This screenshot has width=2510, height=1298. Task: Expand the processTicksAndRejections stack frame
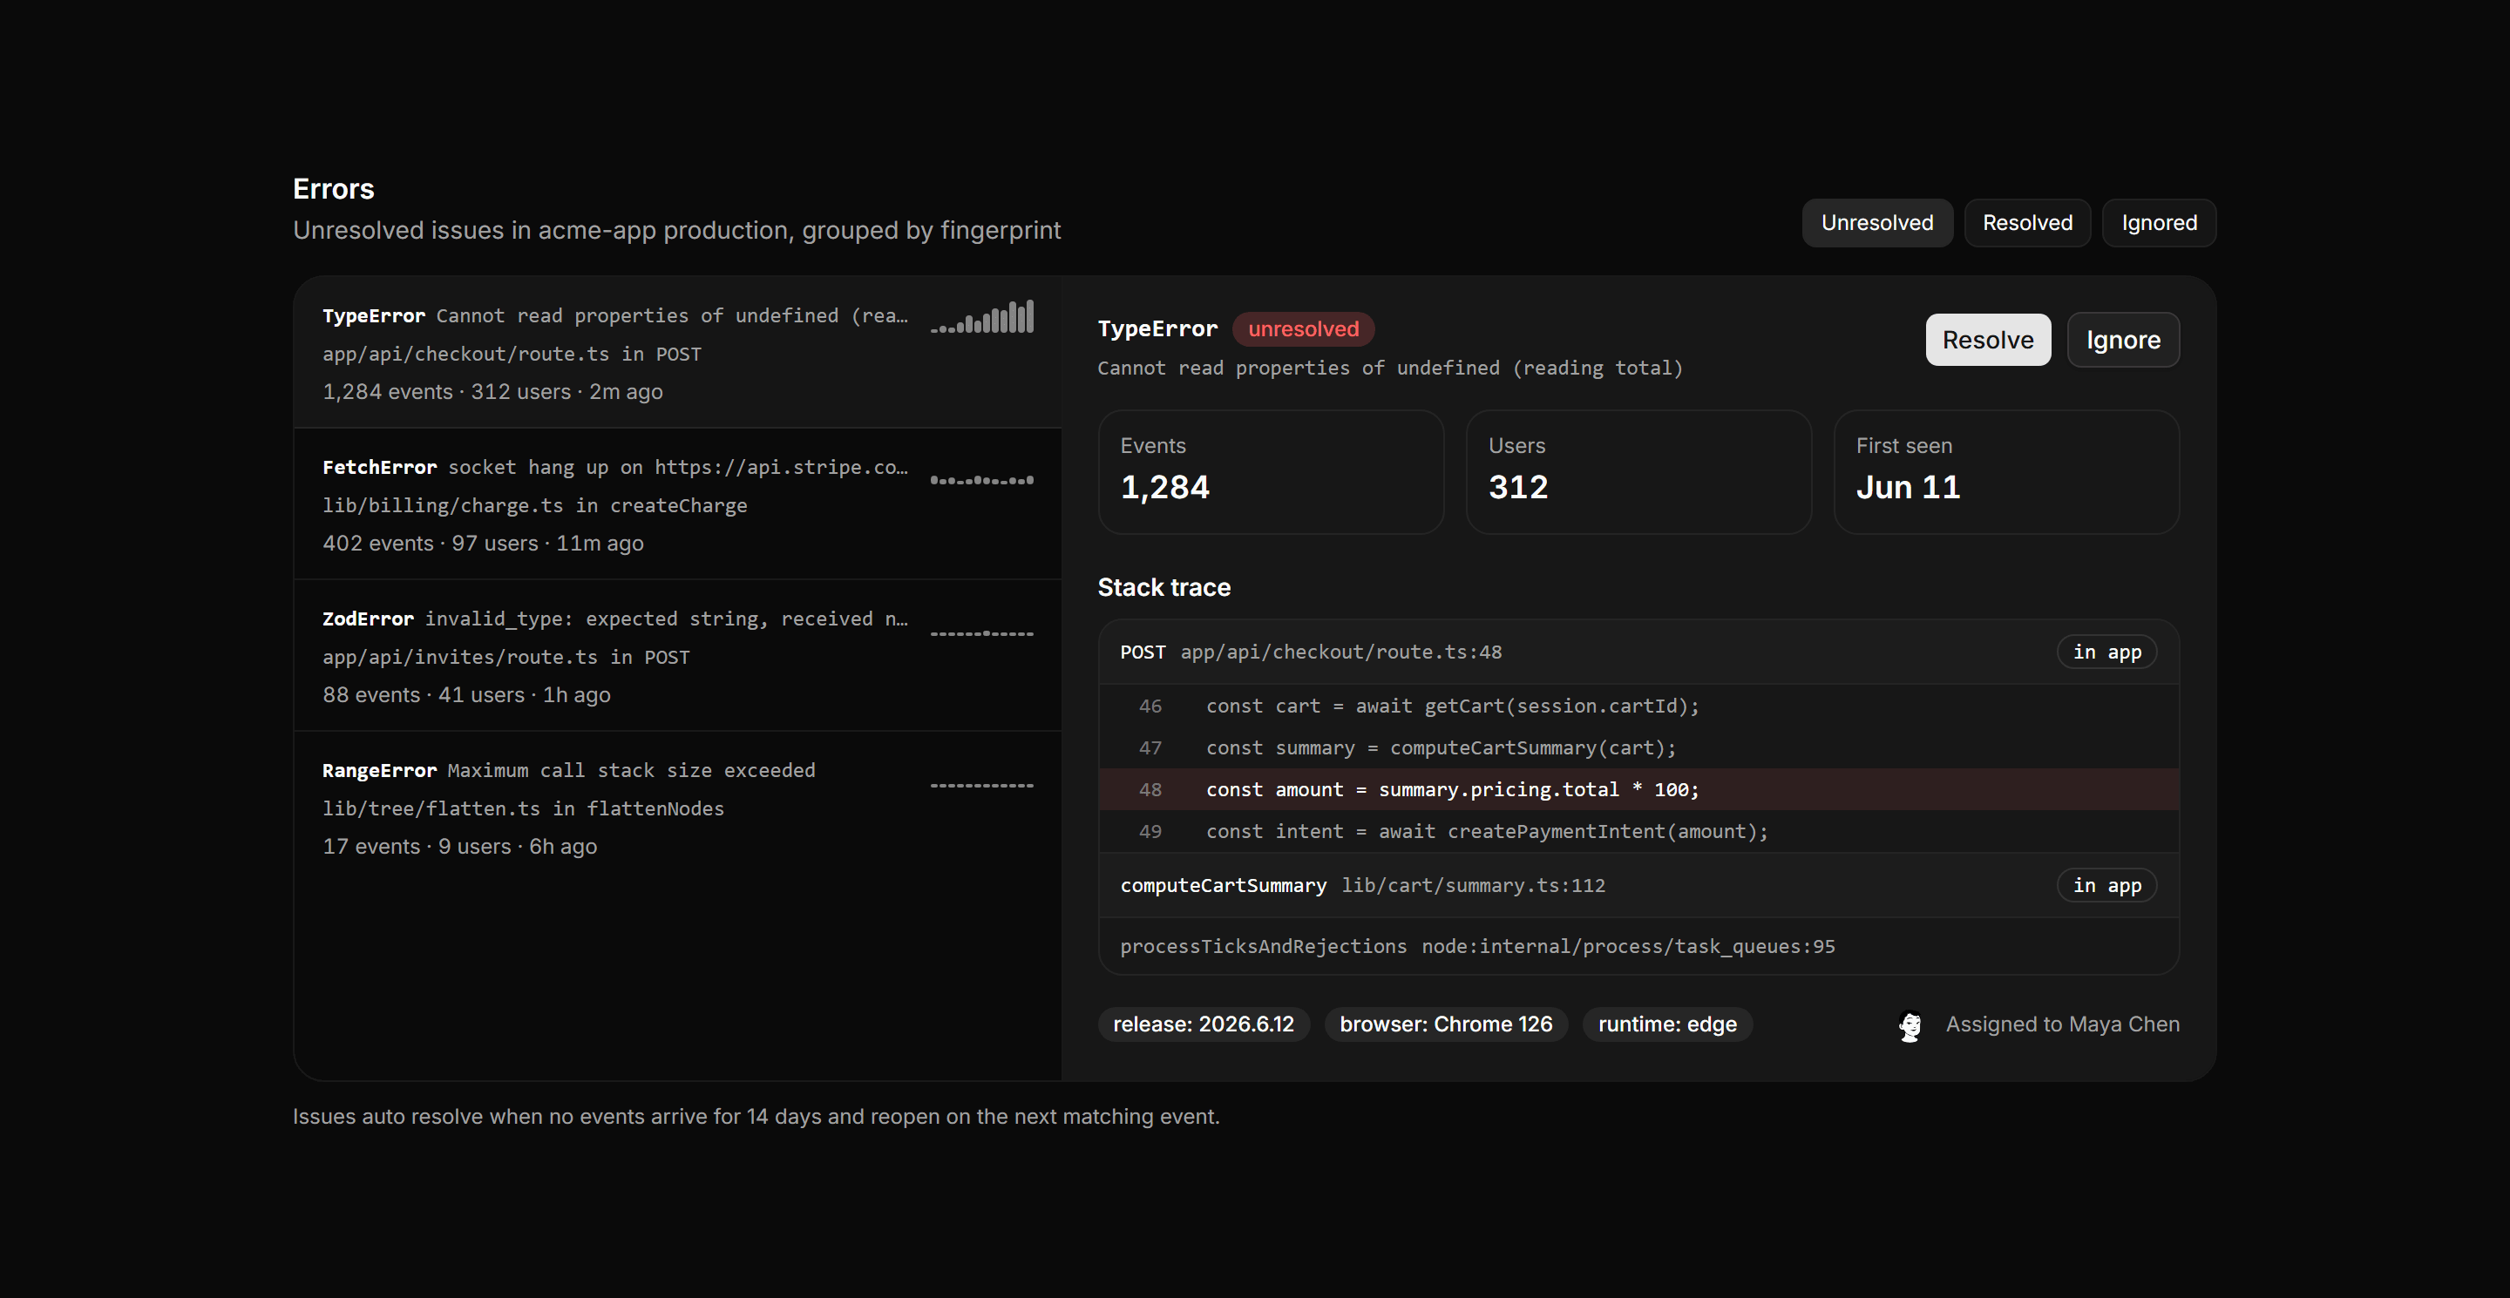(x=1638, y=946)
